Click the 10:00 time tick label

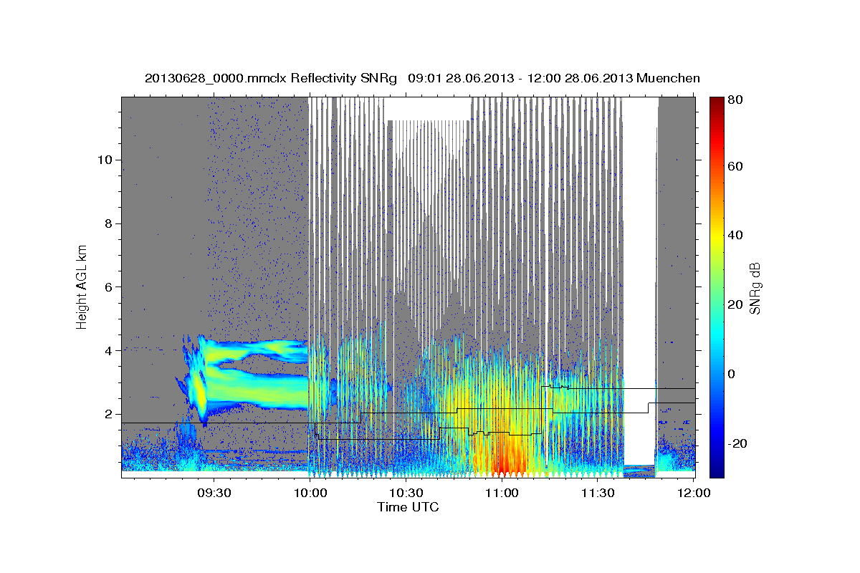click(310, 493)
